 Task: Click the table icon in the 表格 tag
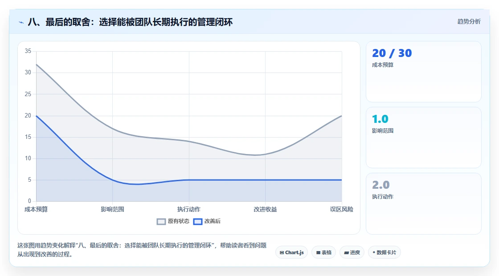318,253
